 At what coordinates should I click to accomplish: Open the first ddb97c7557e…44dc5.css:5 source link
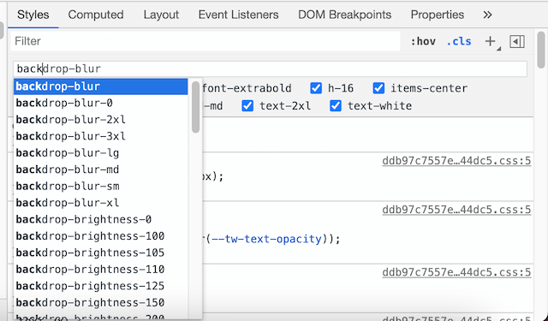(x=456, y=161)
